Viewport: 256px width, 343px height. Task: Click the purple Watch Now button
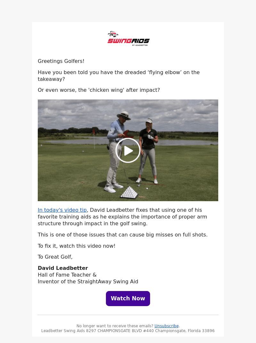(128, 298)
